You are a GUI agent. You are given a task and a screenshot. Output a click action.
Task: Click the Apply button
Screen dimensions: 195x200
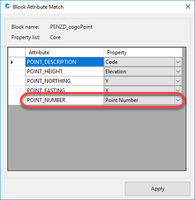pyautogui.click(x=158, y=189)
